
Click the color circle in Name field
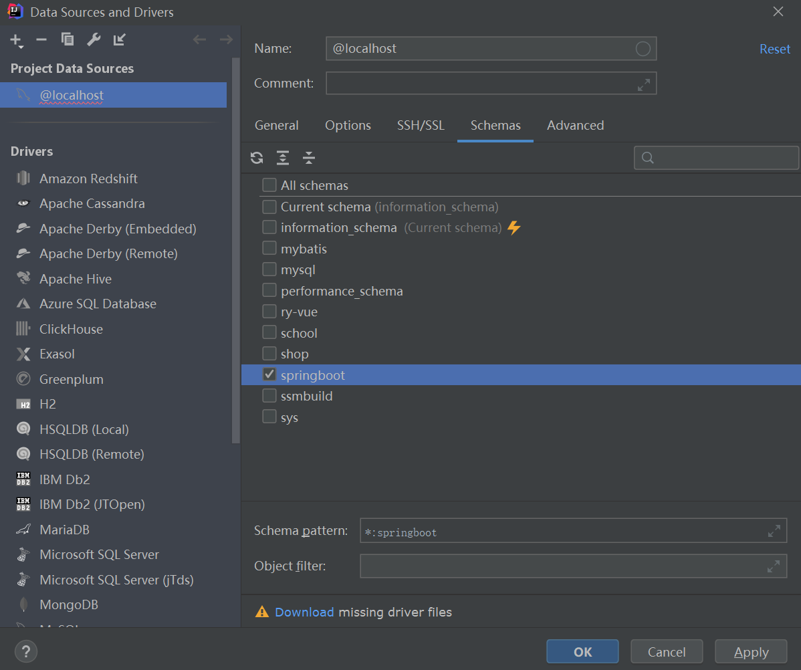[x=643, y=49]
